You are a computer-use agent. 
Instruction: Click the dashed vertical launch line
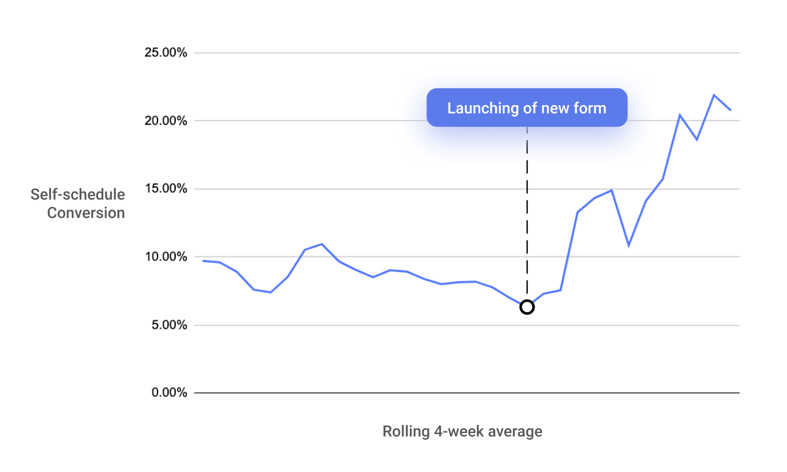tap(527, 210)
